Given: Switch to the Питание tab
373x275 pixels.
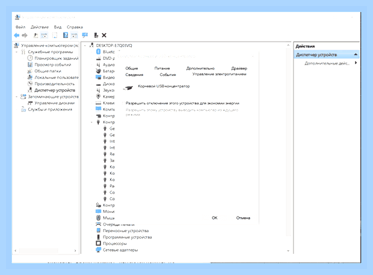Looking at the screenshot, I should [x=162, y=68].
